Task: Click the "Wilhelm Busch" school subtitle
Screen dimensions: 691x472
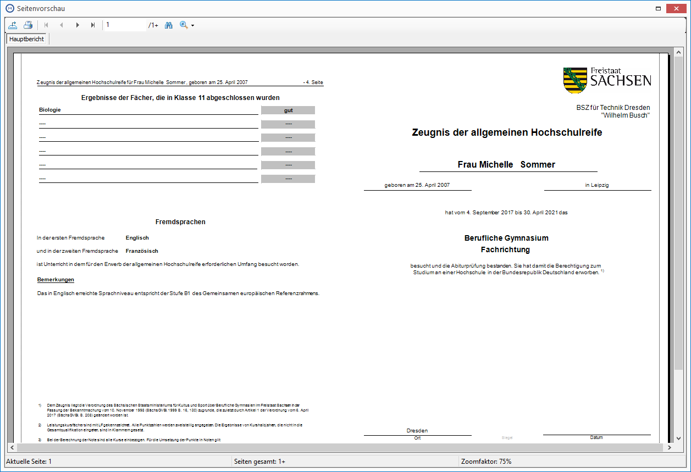Action: (x=626, y=115)
